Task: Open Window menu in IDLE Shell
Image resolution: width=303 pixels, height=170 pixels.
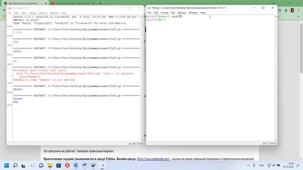Action: click(54, 13)
